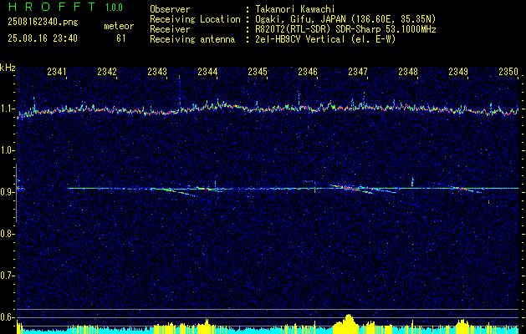This screenshot has height=334, width=526.
Task: Click the 2343 time marker
Action: (x=157, y=71)
